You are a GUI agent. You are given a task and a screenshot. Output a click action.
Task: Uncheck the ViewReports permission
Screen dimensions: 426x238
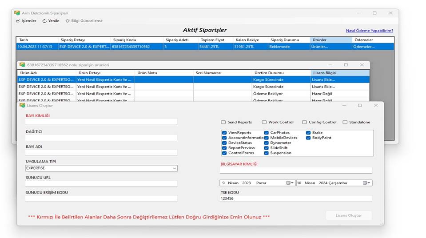(225, 133)
